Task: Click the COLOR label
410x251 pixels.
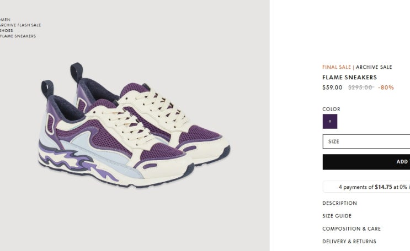Action: pos(331,110)
